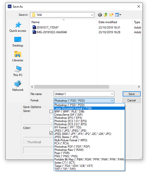Image resolution: width=152 pixels, height=174 pixels.
Task: Toggle the Thumbnail checkbox
Action: click(25, 142)
